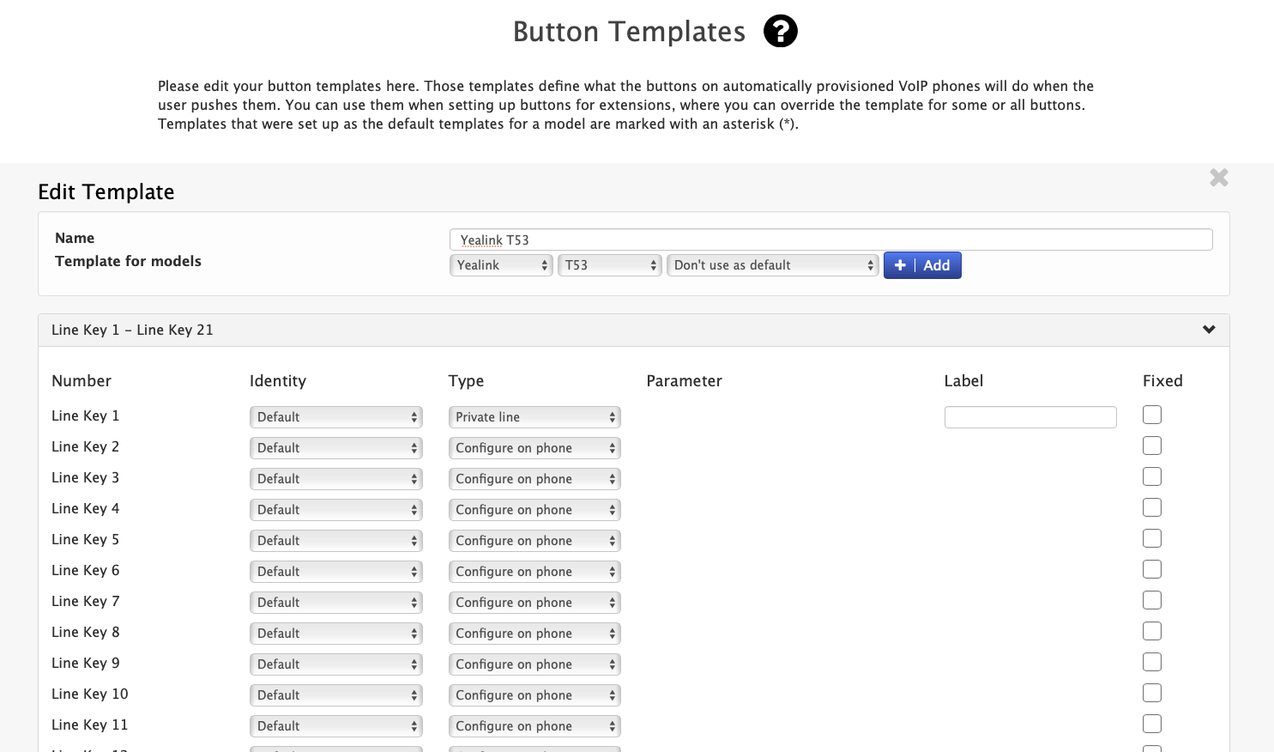The height and width of the screenshot is (752, 1274).
Task: Open Identity selector for Line Key 7
Action: coord(335,602)
